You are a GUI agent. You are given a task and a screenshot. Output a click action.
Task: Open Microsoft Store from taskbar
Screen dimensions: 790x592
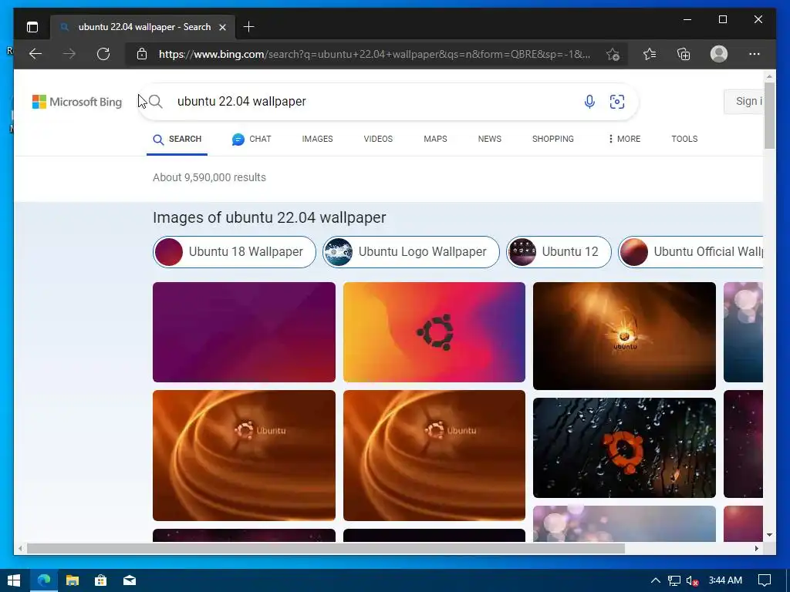click(101, 580)
